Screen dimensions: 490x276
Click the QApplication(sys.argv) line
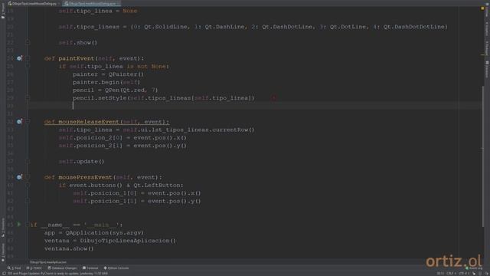(94, 232)
